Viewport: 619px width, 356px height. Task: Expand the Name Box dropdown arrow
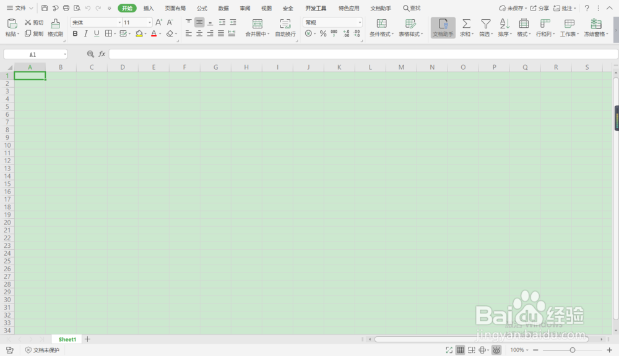(x=65, y=54)
